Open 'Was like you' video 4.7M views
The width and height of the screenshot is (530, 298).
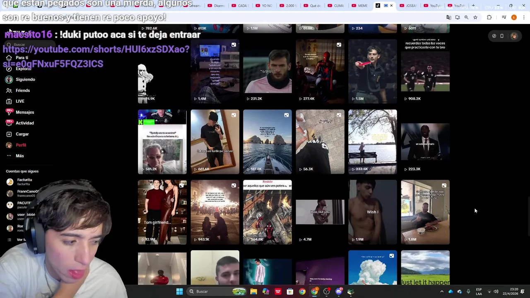tap(320, 212)
